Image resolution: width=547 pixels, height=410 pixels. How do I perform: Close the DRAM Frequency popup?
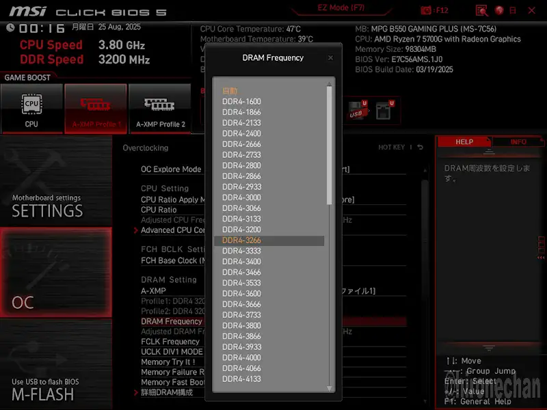pyautogui.click(x=330, y=57)
